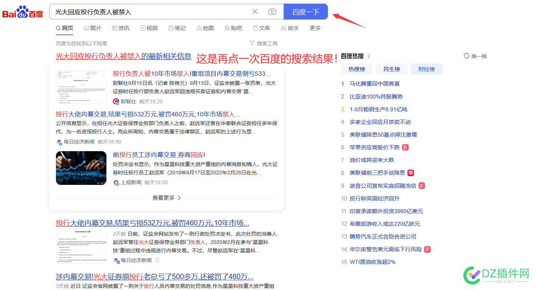The height and width of the screenshot is (290, 536).
Task: Click inside the search input field
Action: [x=151, y=12]
